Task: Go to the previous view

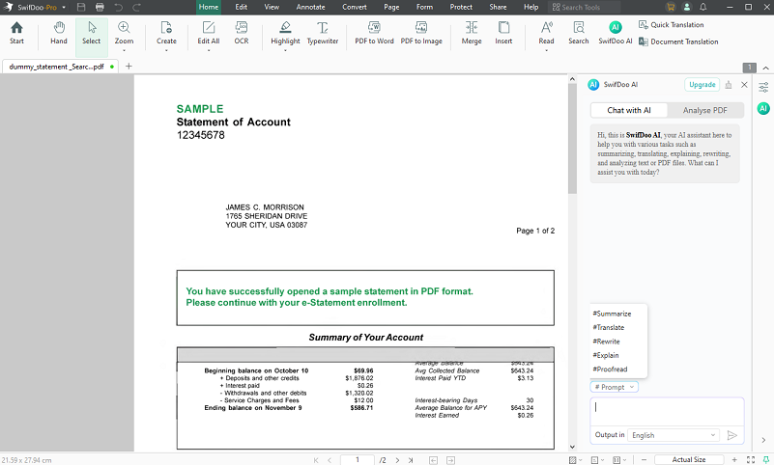Action: pyautogui.click(x=434, y=460)
